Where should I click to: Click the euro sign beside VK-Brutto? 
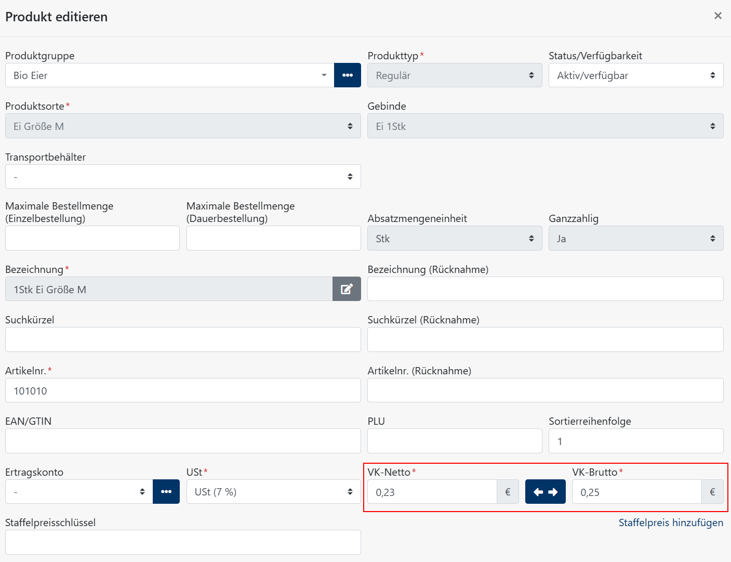coord(712,492)
